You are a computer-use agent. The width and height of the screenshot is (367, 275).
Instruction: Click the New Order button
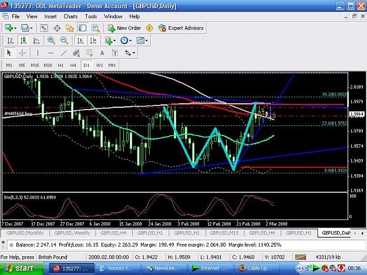click(124, 28)
